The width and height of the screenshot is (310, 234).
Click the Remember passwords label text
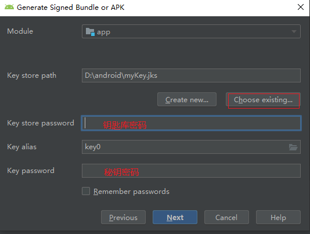(x=131, y=192)
